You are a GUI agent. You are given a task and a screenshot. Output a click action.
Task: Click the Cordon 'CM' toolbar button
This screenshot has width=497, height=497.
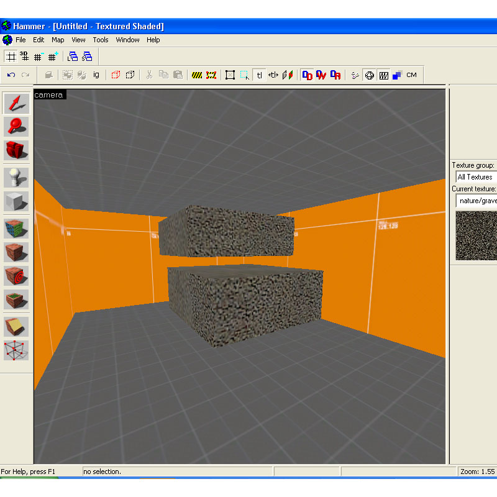pyautogui.click(x=411, y=75)
